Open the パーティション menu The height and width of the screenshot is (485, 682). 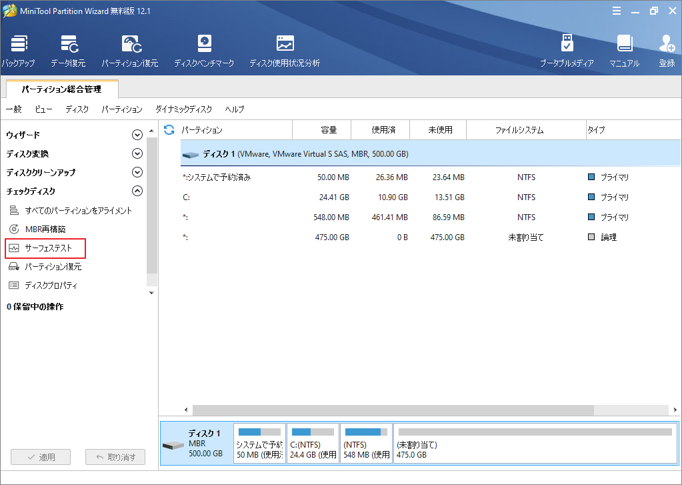point(122,109)
